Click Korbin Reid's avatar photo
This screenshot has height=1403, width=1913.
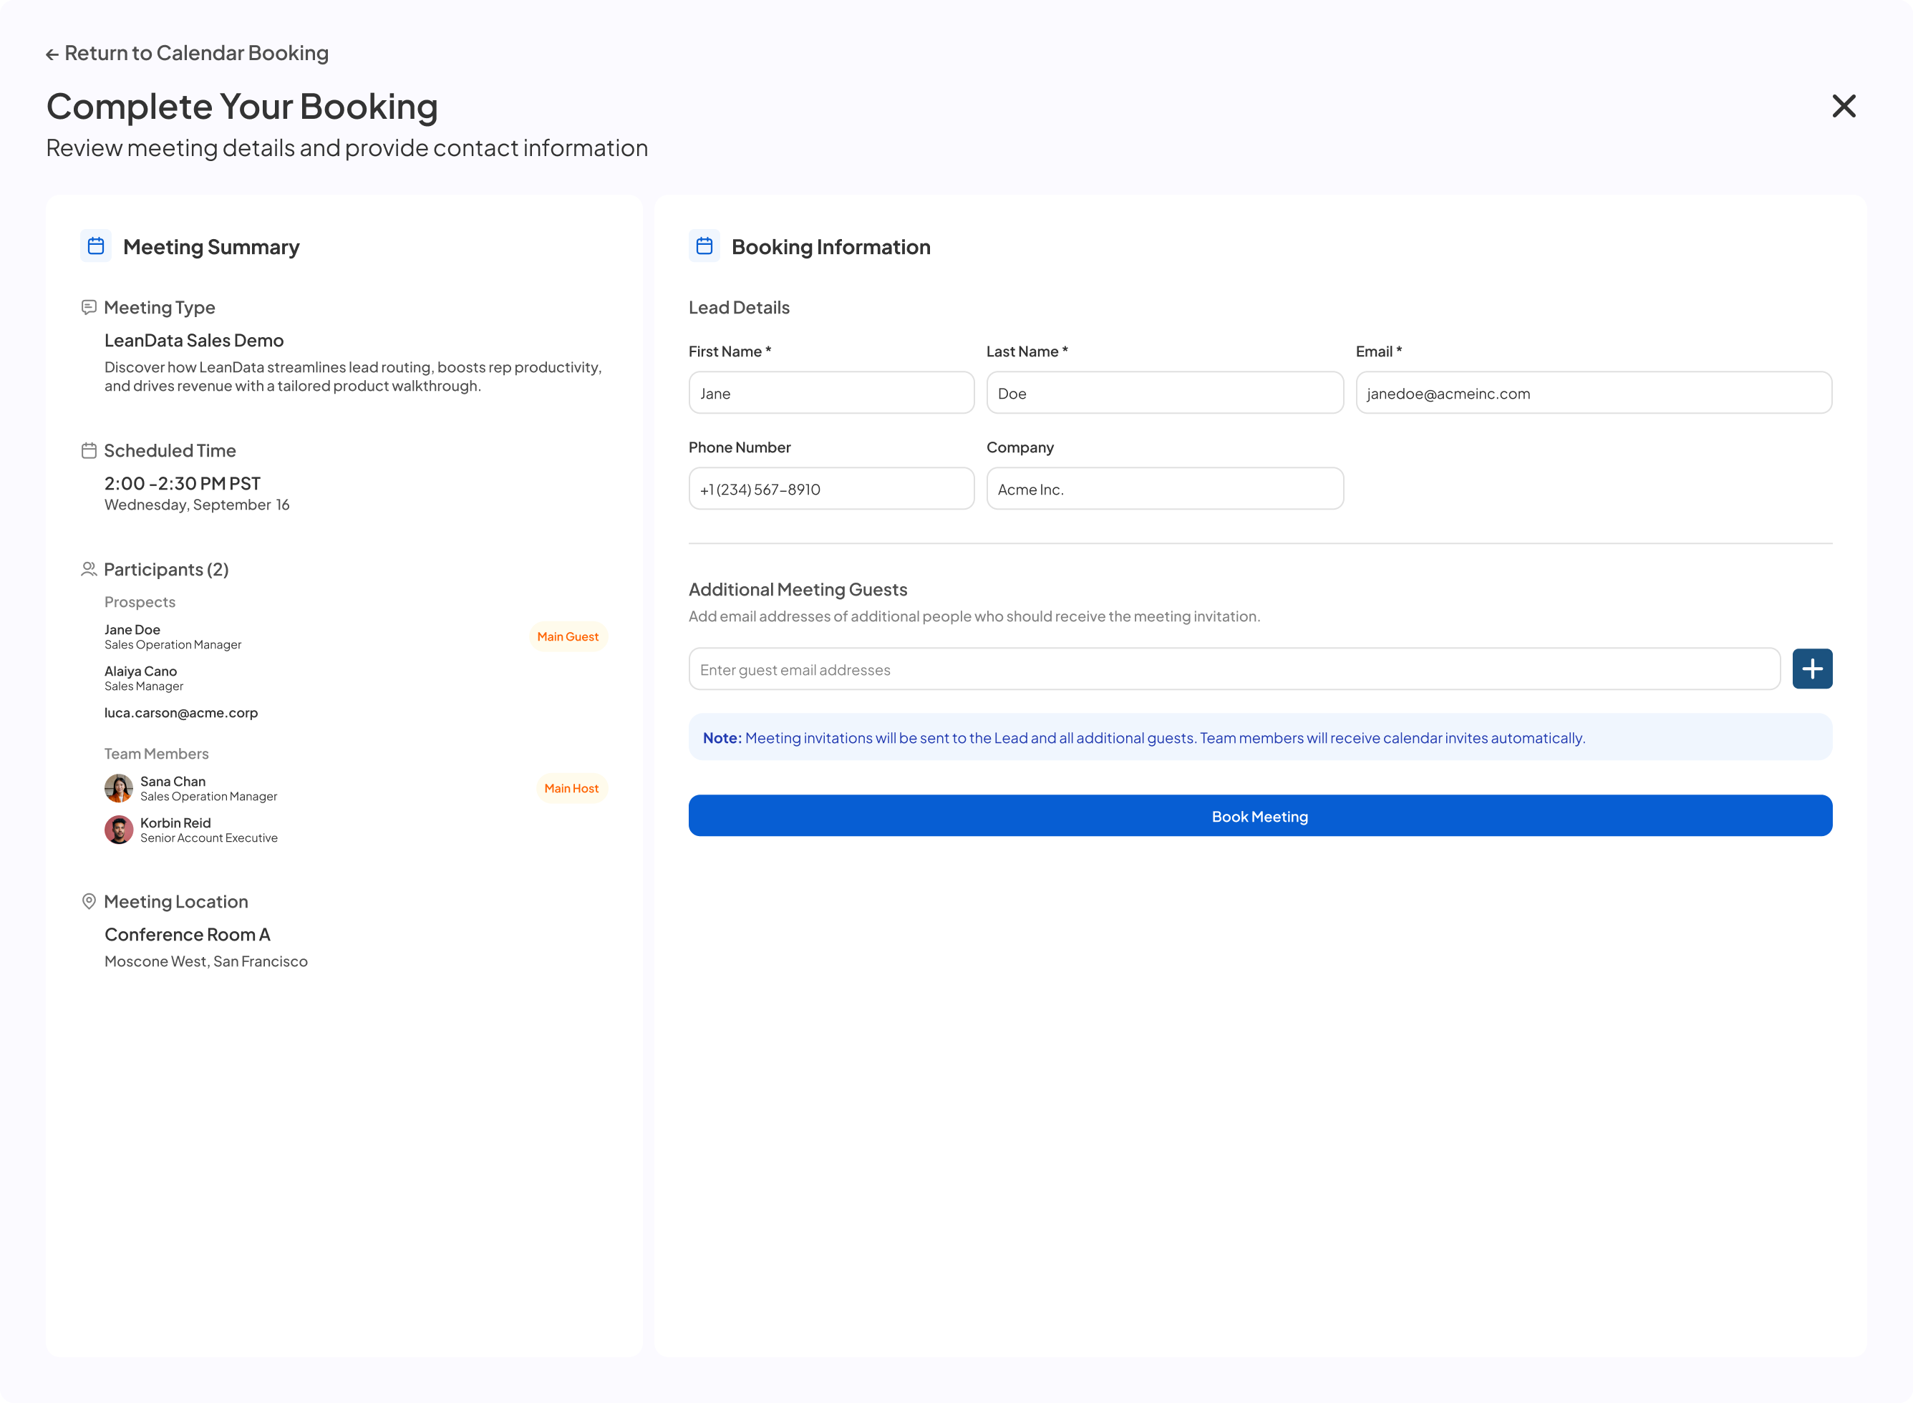coord(119,830)
